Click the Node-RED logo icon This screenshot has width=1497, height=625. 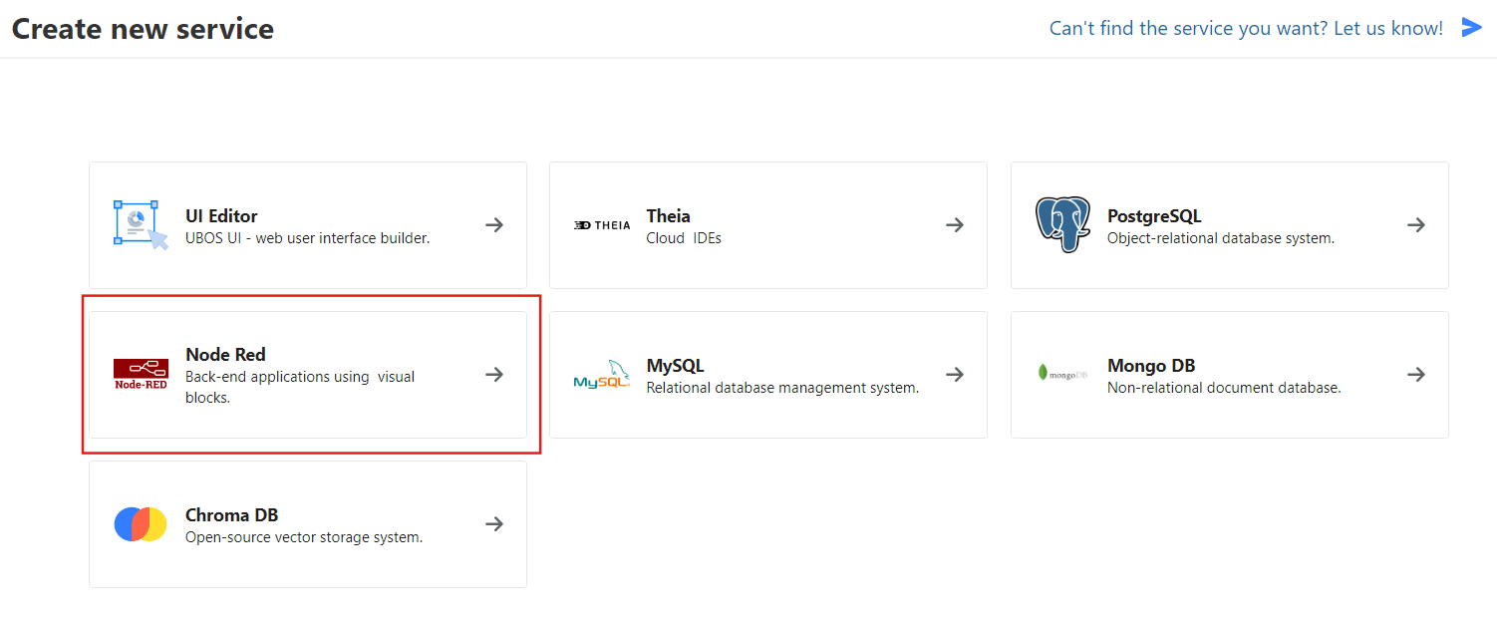141,374
